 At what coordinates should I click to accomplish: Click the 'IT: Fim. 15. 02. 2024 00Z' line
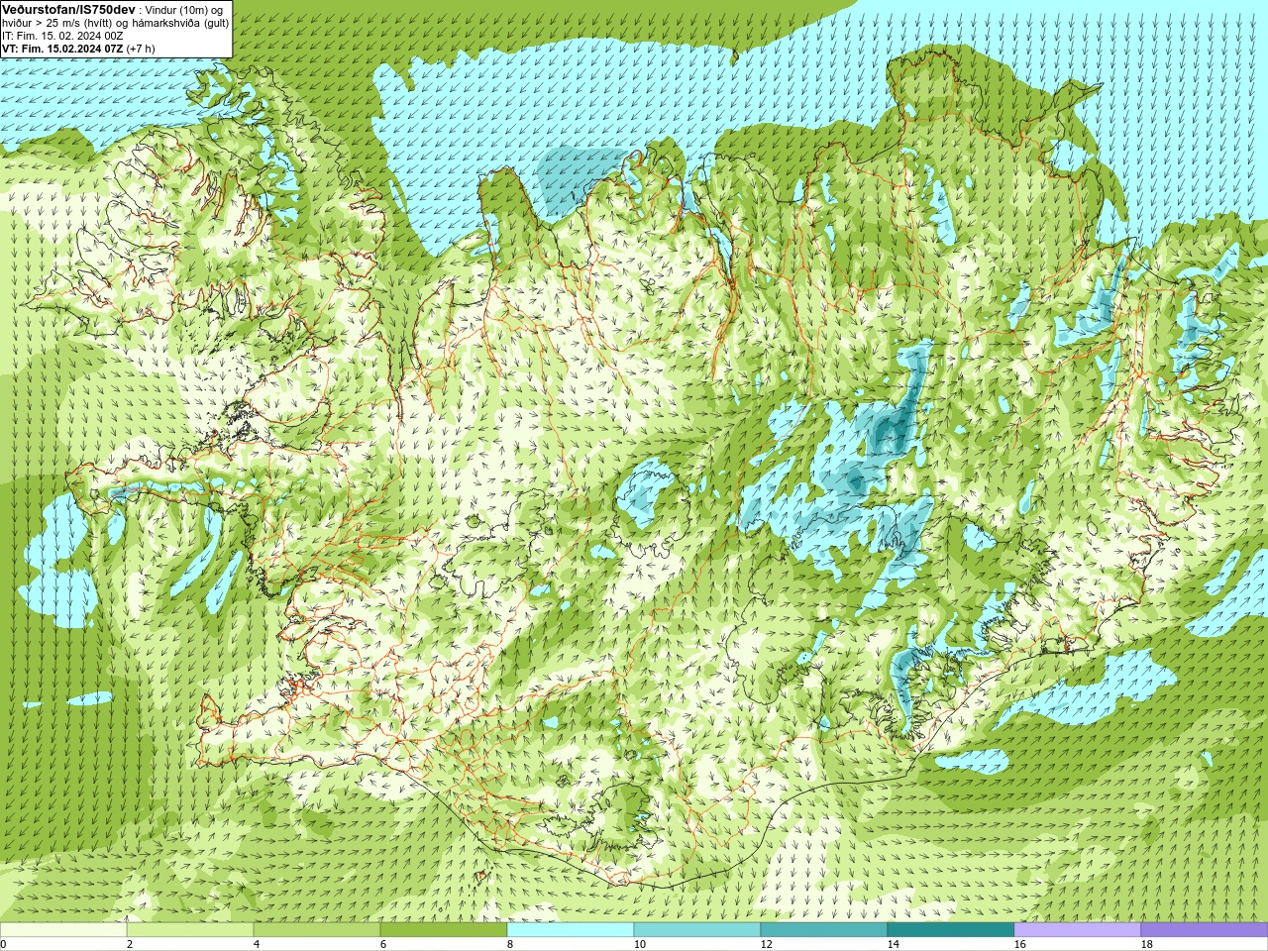pyautogui.click(x=62, y=36)
